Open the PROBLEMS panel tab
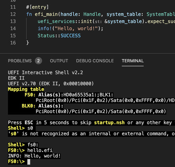 20,61
